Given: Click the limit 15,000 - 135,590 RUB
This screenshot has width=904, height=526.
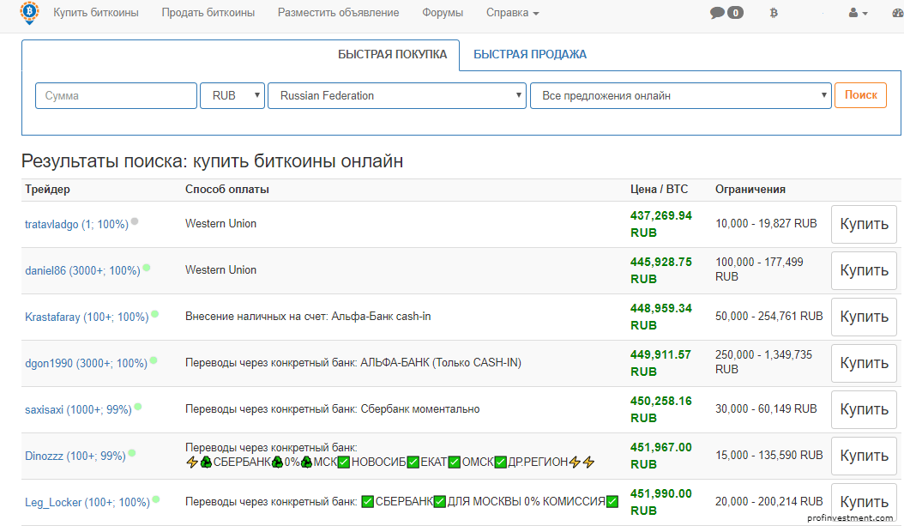Looking at the screenshot, I should point(769,455).
